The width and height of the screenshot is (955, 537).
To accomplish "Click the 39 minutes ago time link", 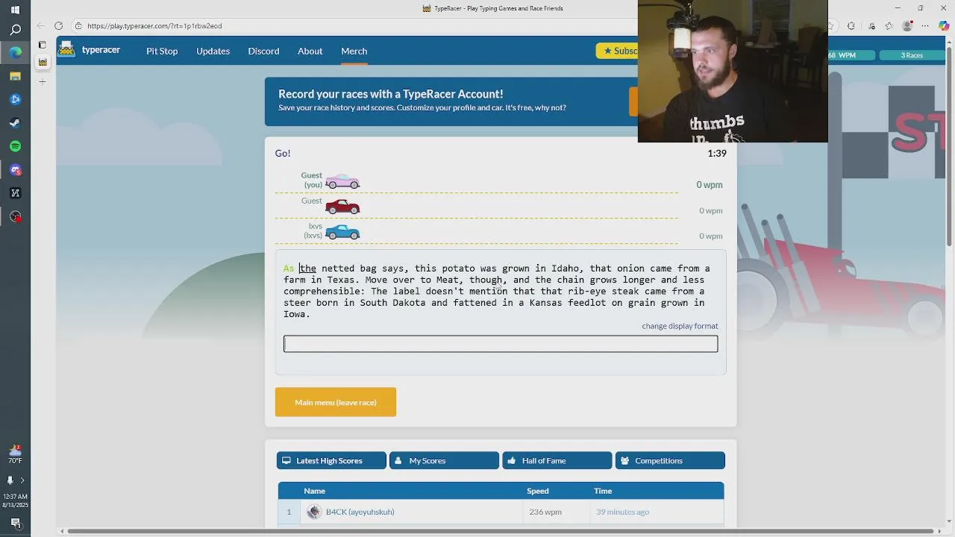I will coord(622,512).
